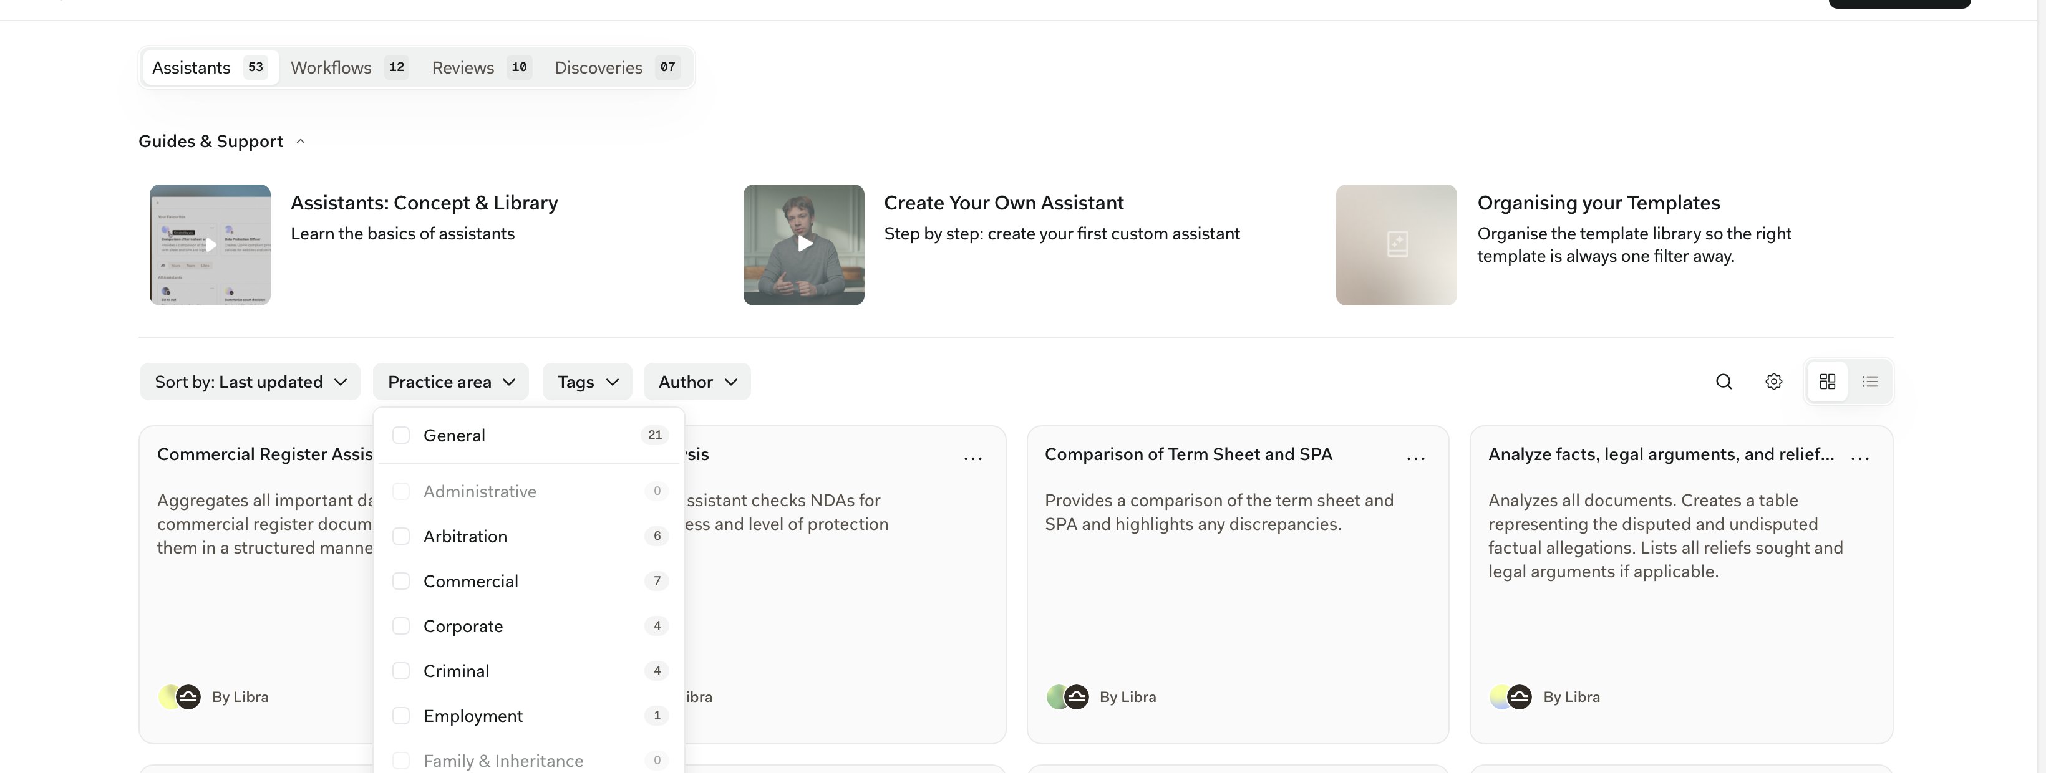Check the Employment checkbox
Viewport: 2046px width, 773px height.
point(401,716)
